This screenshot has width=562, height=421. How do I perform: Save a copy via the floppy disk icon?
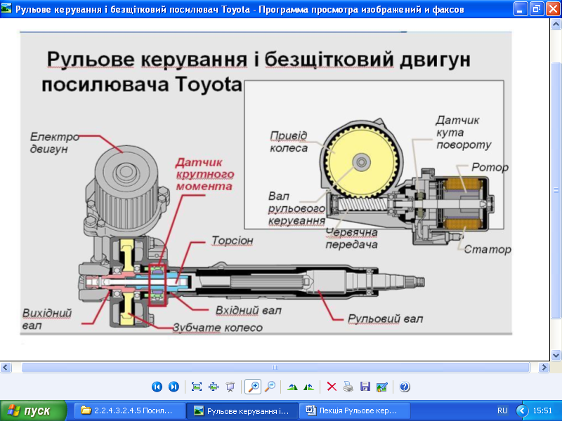tap(365, 387)
